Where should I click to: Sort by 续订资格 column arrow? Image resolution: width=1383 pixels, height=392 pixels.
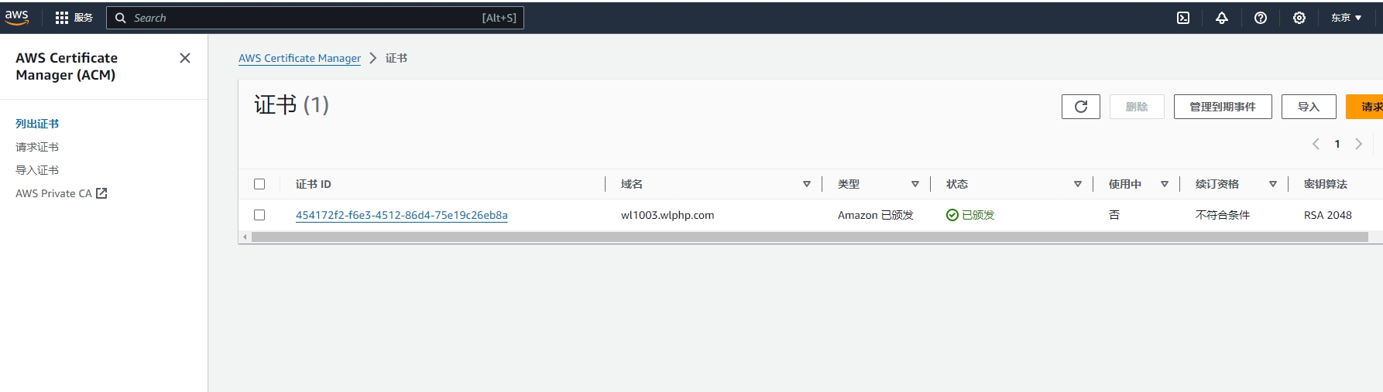point(1273,184)
